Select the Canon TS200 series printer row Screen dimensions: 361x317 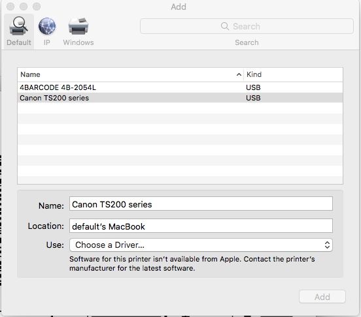click(180, 98)
